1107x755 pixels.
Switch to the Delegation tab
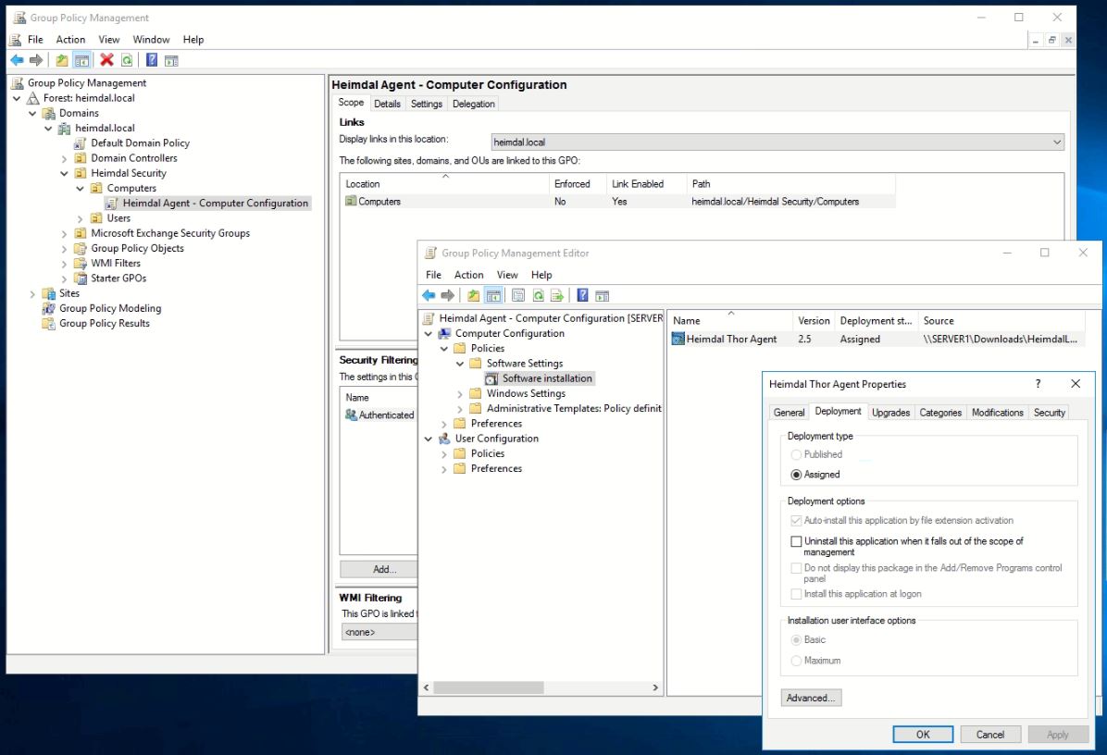pos(474,104)
